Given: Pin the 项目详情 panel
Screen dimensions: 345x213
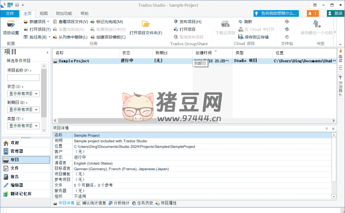Looking at the screenshot, I should point(327,129).
